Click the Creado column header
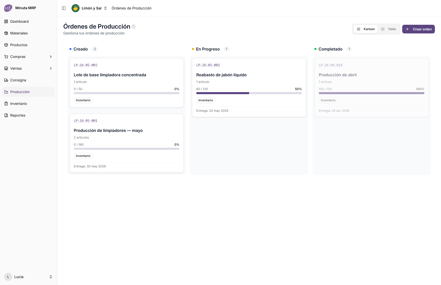441x285 pixels. tap(81, 49)
